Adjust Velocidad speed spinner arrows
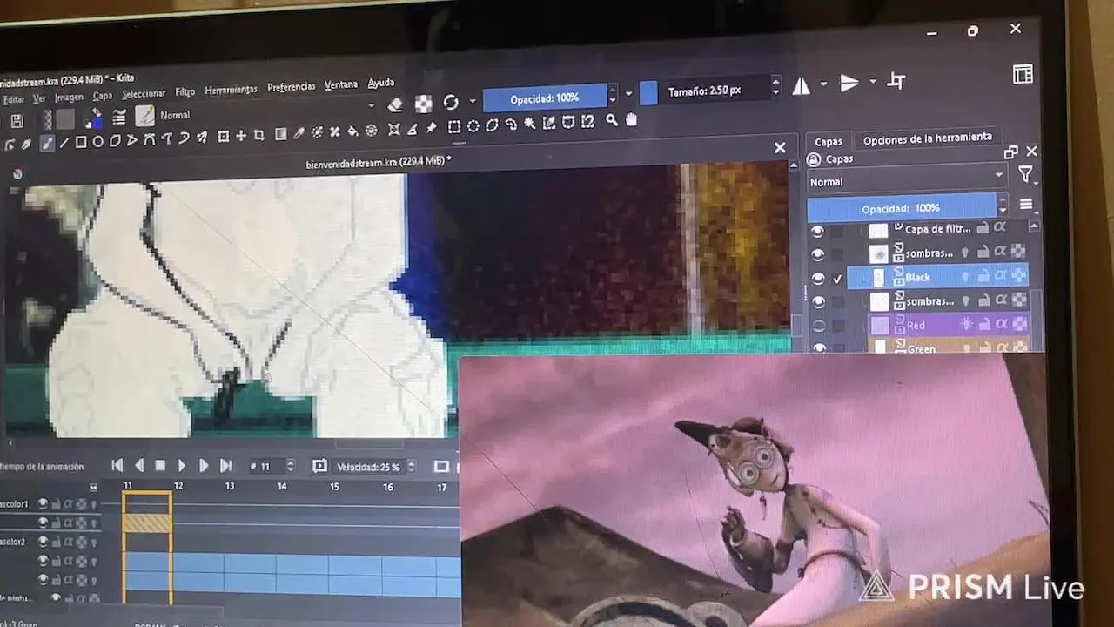Viewport: 1114px width, 627px height. click(411, 467)
